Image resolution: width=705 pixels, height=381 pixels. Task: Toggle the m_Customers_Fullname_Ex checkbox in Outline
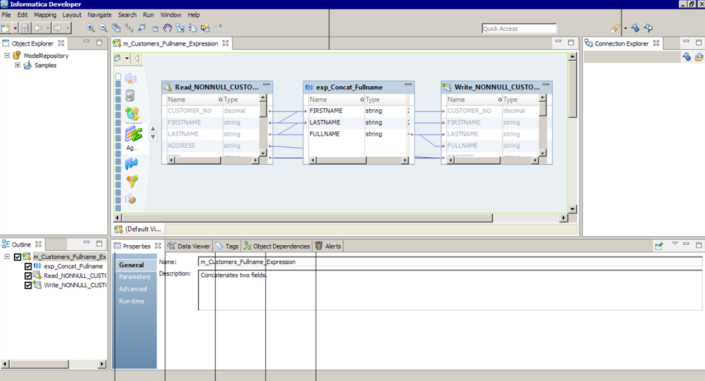point(18,257)
